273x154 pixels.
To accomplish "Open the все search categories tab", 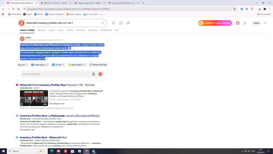I will pyautogui.click(x=117, y=30).
